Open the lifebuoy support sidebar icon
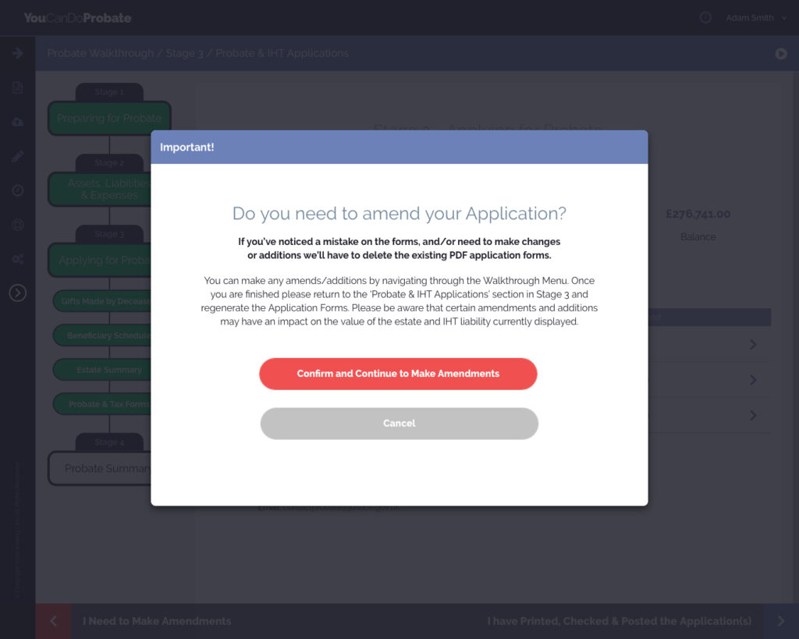Screen dimensions: 799x639 point(17,225)
